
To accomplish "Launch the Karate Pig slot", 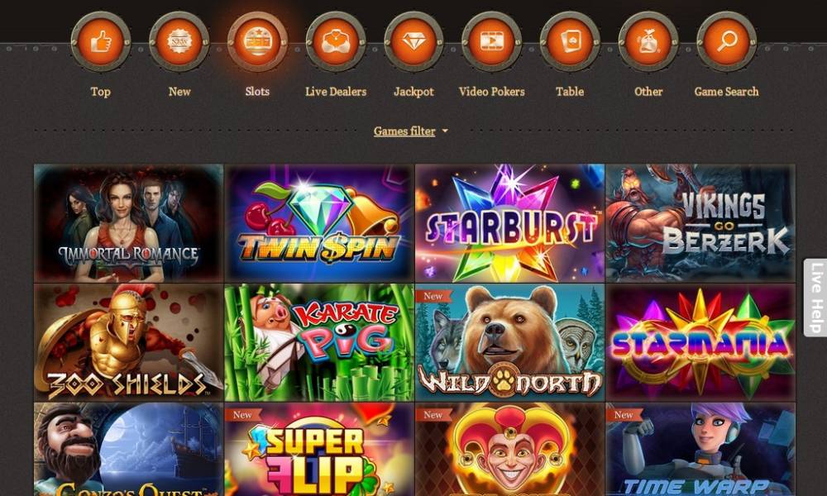I will point(319,342).
